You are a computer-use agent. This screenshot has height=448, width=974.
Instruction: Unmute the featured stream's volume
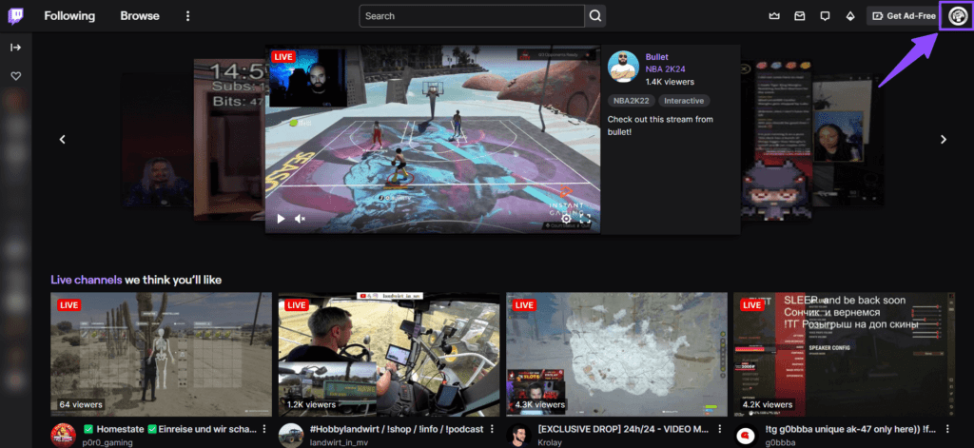tap(301, 218)
